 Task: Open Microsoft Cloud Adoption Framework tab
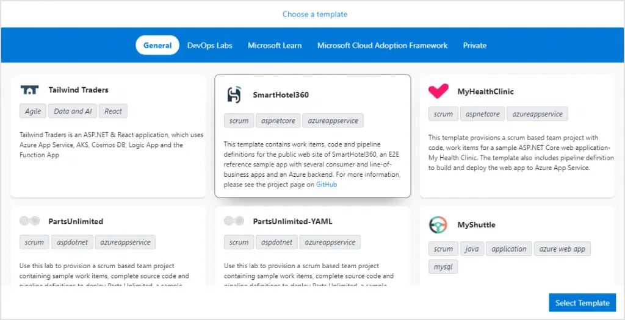pos(383,45)
